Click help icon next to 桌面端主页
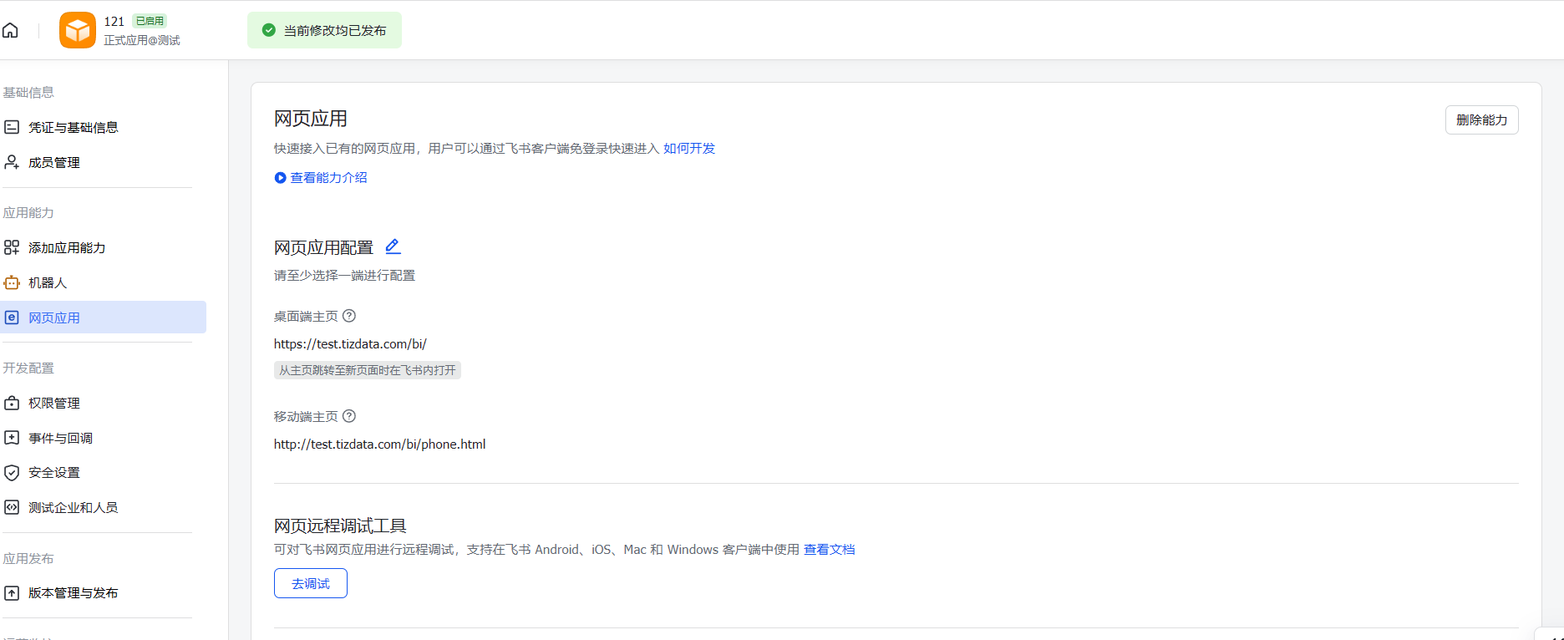 349,316
